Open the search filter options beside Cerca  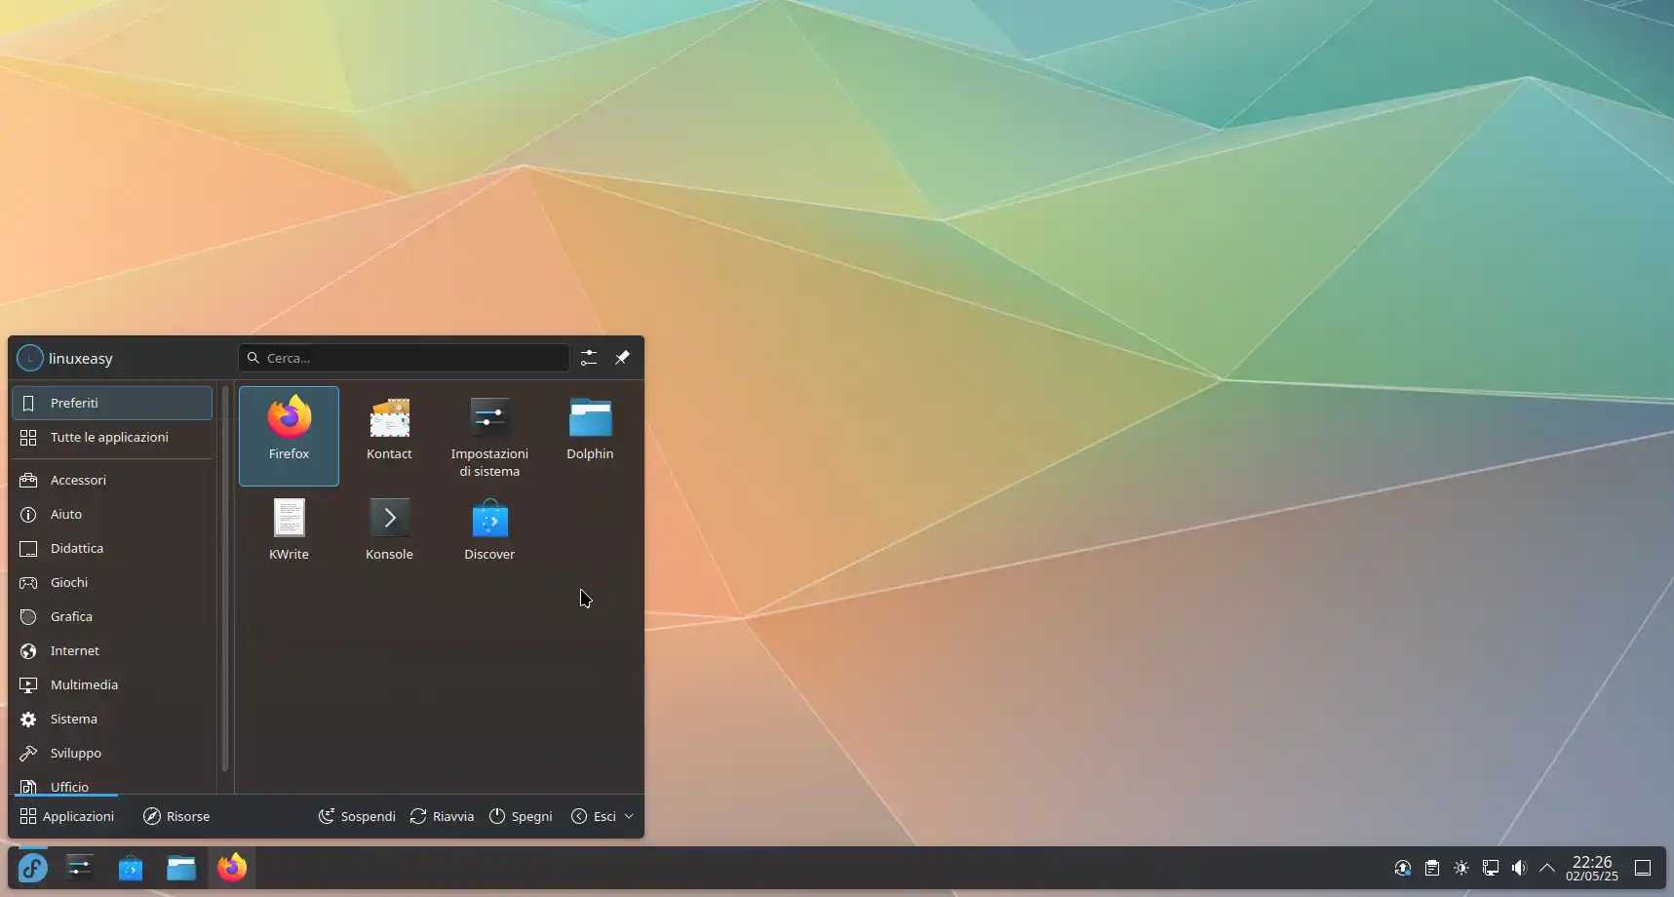click(x=589, y=358)
